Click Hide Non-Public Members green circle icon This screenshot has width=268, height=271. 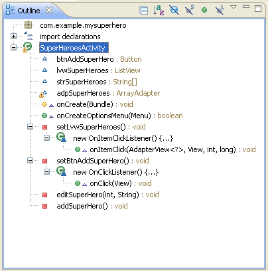204,10
